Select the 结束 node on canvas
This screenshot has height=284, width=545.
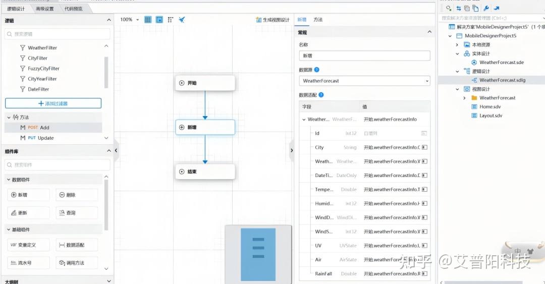coord(205,172)
